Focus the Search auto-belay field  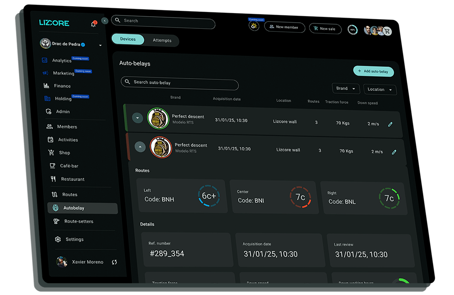(180, 83)
